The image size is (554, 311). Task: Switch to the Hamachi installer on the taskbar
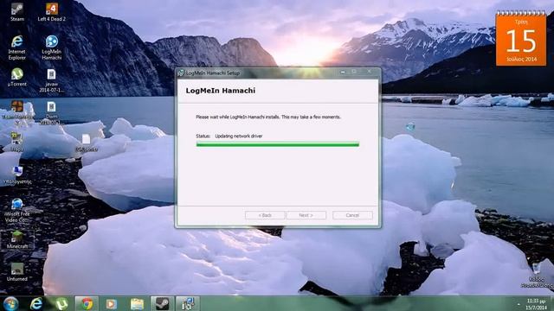click(188, 303)
